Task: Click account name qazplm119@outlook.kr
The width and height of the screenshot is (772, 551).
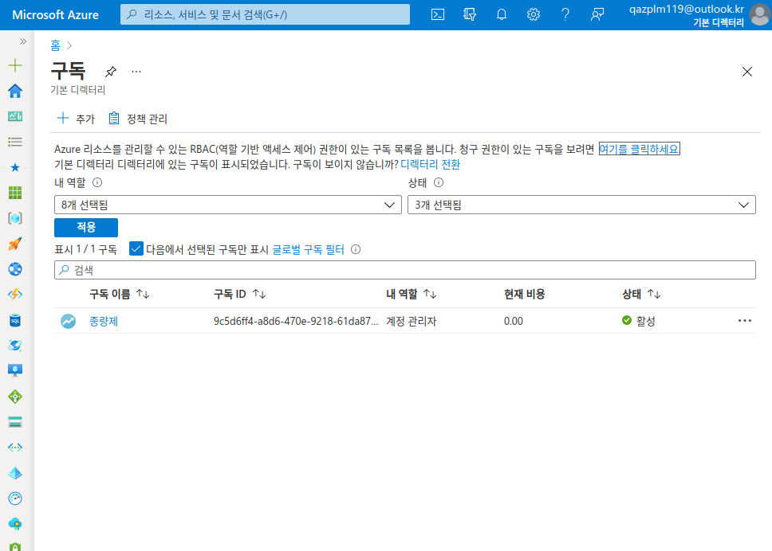Action: (687, 9)
